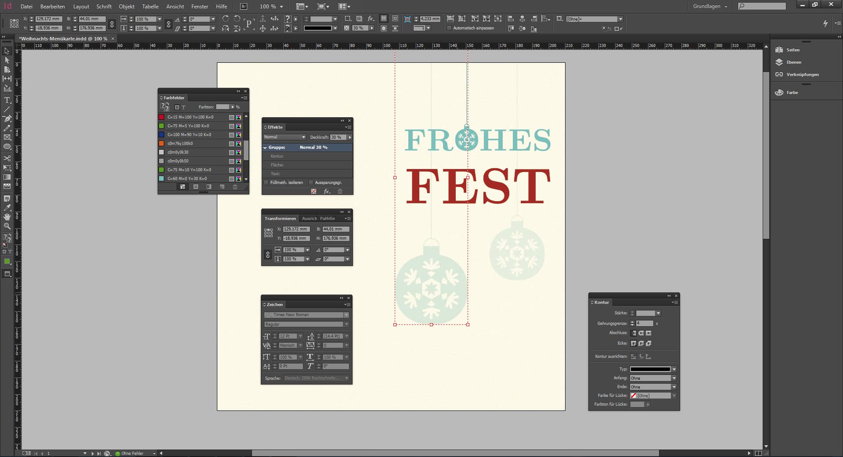The image size is (843, 457).
Task: Click fx effects icon in Effekte panel
Action: pyautogui.click(x=327, y=191)
